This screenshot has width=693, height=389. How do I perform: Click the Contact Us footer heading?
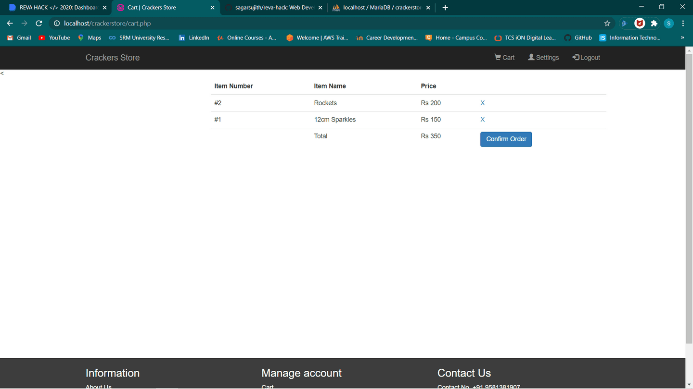coord(464,373)
